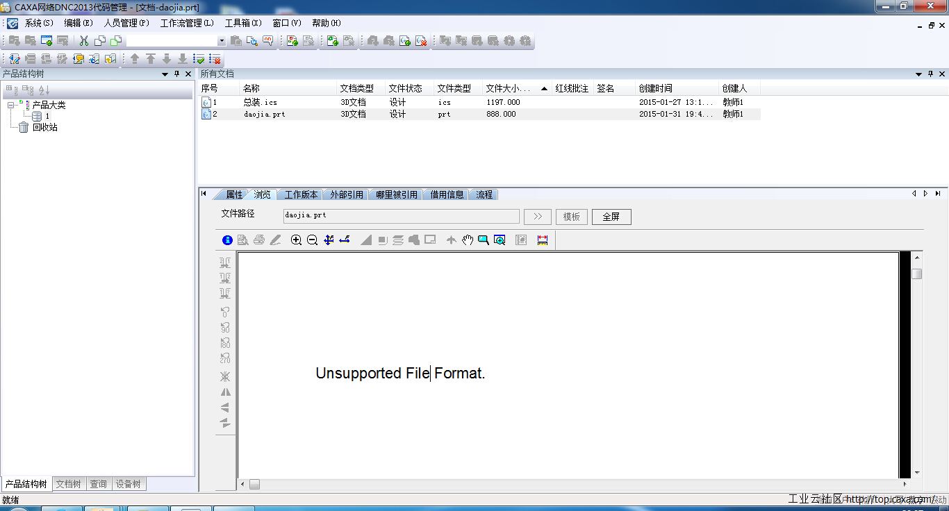
Task: Select the 总装.ics document row
Action: coord(260,102)
